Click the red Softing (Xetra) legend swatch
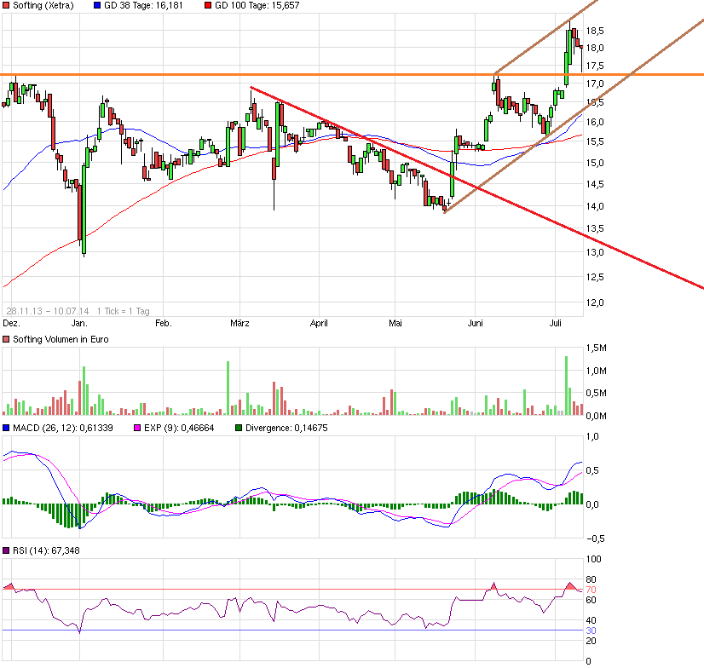 [x=6, y=5]
